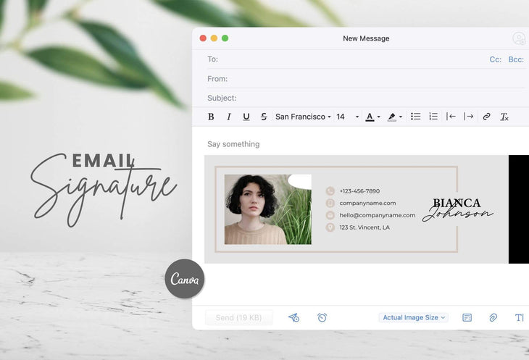Insert a numbered list

[x=433, y=117]
